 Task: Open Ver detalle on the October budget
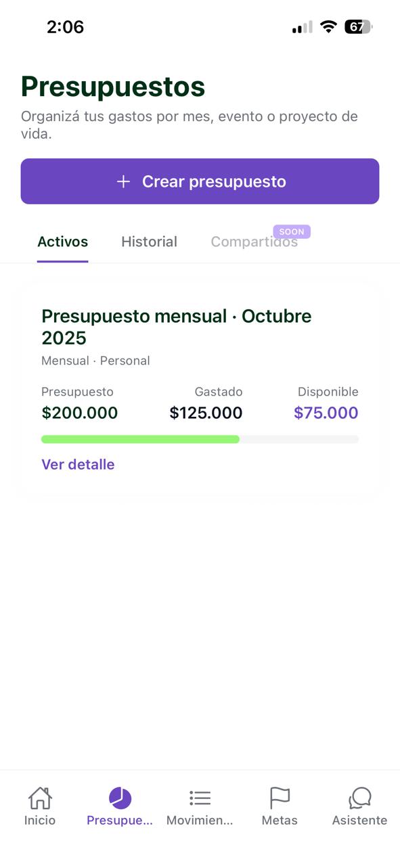point(78,464)
